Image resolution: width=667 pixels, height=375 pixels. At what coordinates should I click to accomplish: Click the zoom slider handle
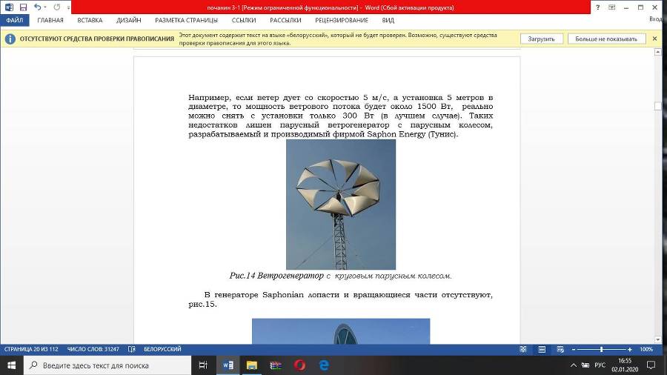[x=602, y=350]
